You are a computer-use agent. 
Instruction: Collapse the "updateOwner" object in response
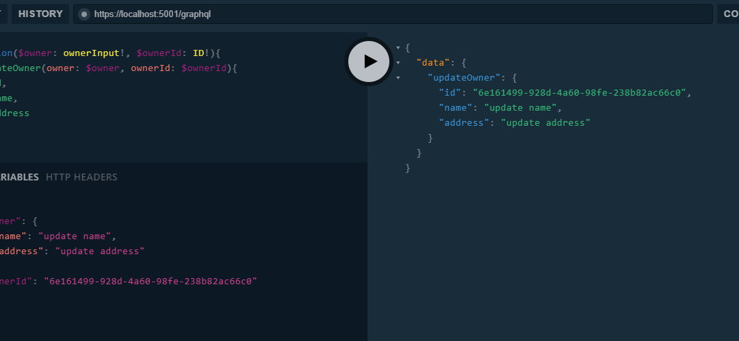[398, 78]
